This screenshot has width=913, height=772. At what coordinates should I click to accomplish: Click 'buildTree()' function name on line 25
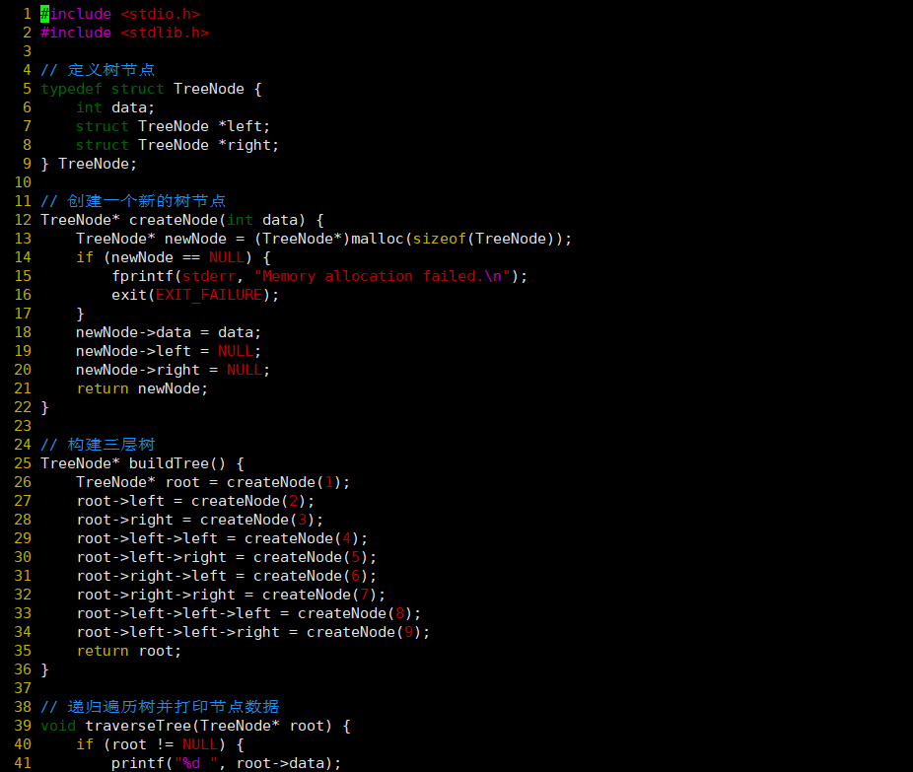(177, 462)
